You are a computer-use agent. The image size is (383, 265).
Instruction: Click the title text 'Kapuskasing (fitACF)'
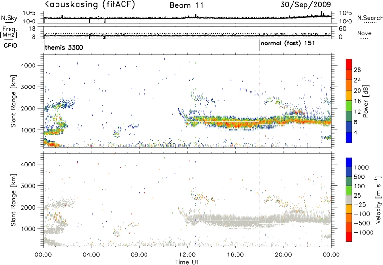pos(89,4)
